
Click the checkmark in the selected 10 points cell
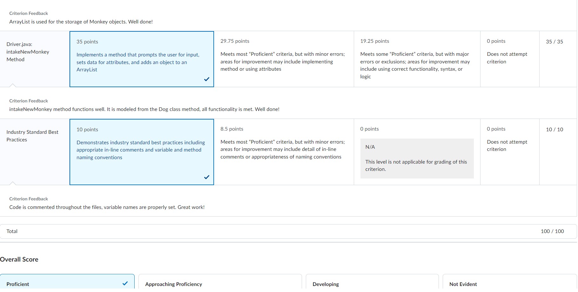pos(207,177)
